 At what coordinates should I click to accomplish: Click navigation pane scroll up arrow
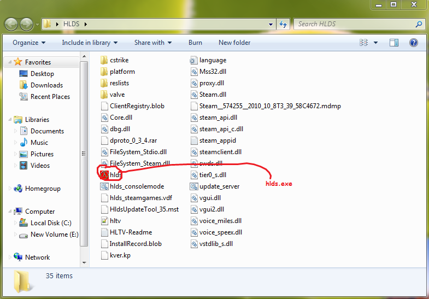click(84, 56)
